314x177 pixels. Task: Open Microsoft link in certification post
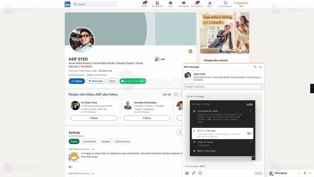click(92, 157)
